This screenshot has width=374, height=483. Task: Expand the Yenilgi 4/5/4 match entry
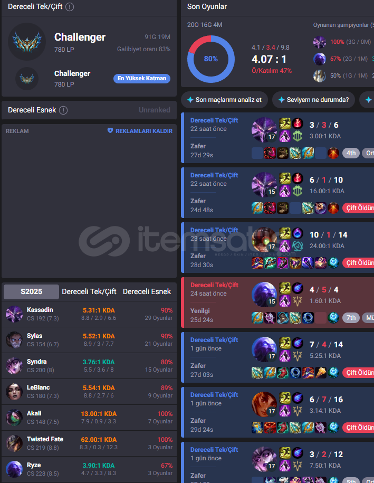[277, 302]
